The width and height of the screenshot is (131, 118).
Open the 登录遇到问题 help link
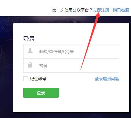(107, 79)
